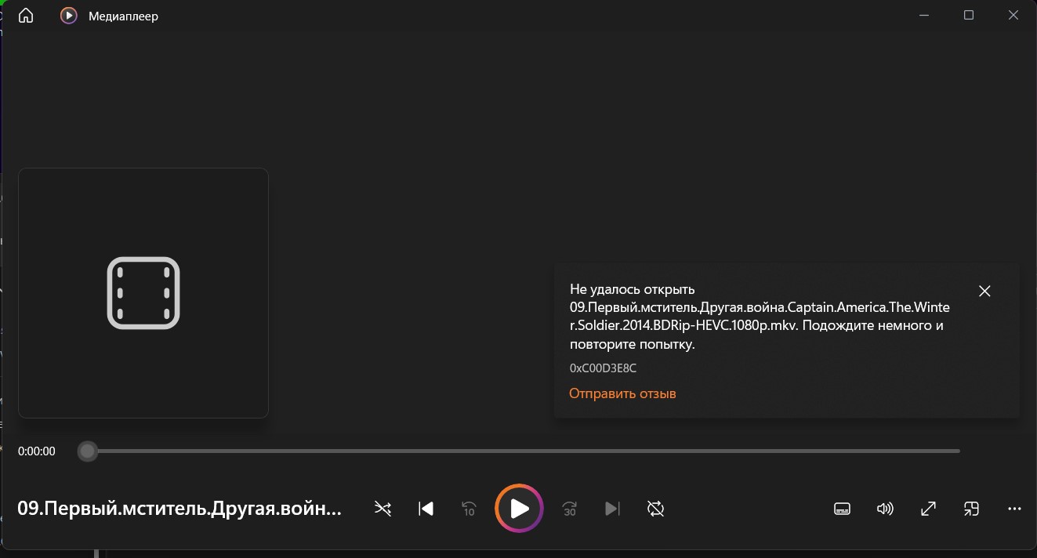
Task: Skip forward 30 seconds
Action: (570, 509)
